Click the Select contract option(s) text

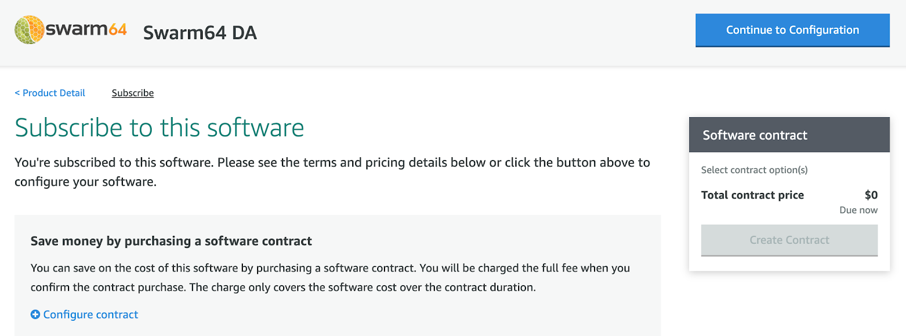(x=754, y=170)
